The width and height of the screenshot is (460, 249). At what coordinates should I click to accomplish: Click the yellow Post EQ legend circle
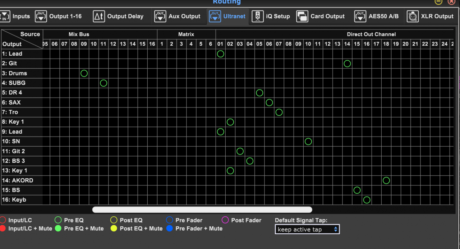(x=114, y=220)
